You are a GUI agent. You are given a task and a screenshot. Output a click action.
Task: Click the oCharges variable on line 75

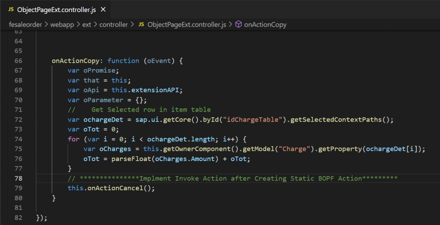115,149
